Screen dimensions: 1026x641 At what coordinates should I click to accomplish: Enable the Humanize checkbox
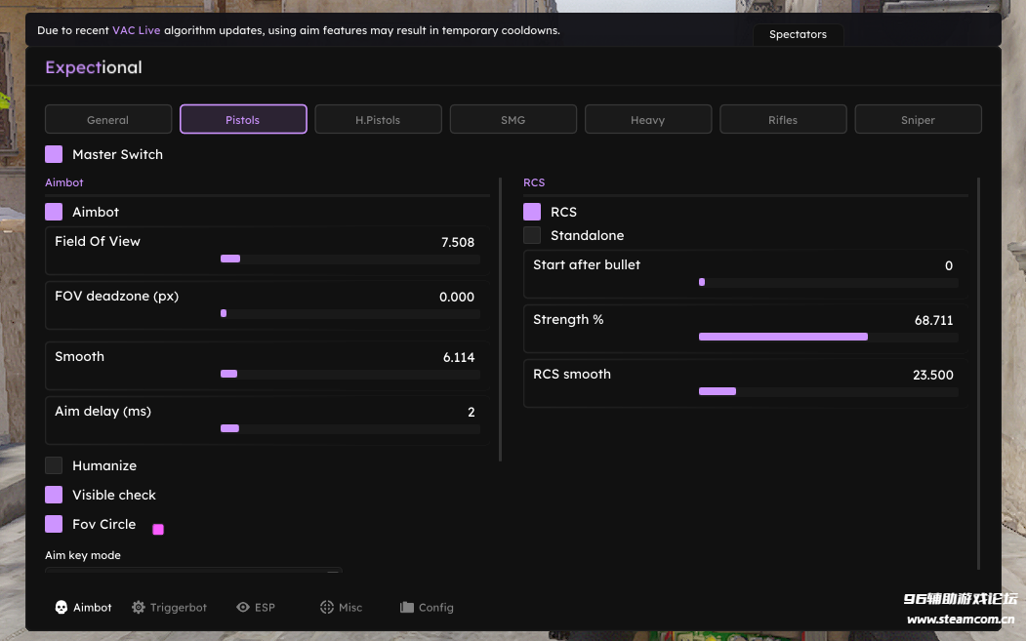pos(54,465)
